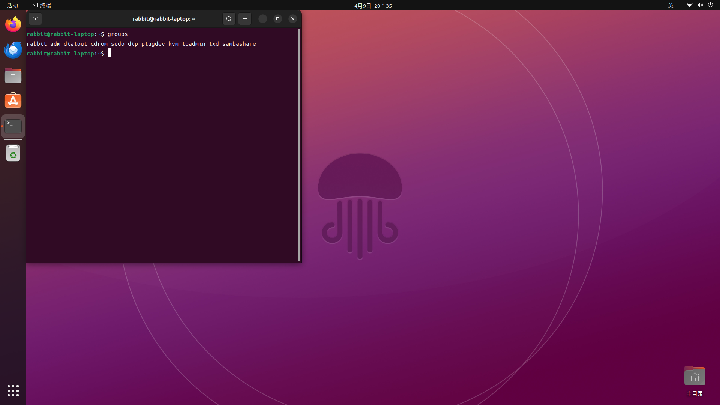Open the date and time calendar

tap(373, 6)
